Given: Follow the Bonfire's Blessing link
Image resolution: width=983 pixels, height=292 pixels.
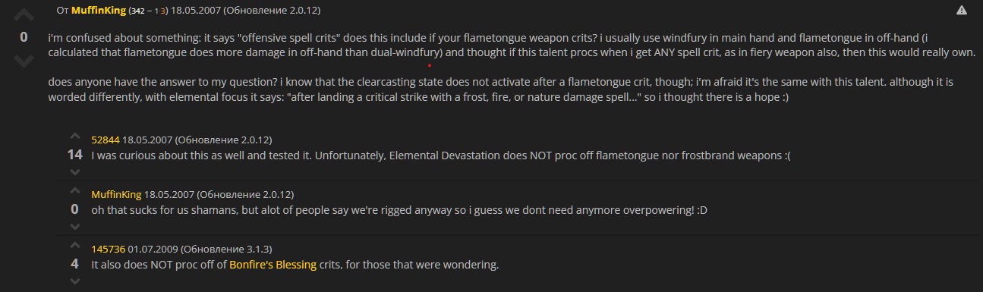Looking at the screenshot, I should [x=273, y=265].
